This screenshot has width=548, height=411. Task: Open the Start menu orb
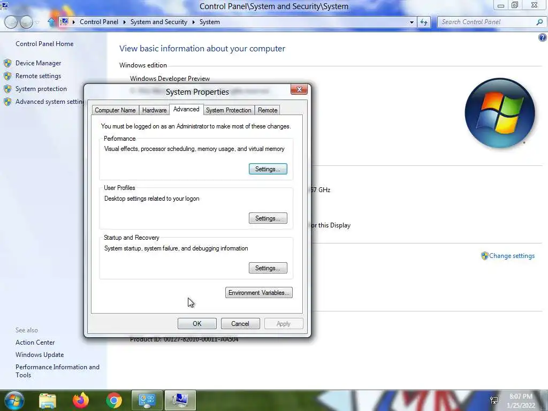pyautogui.click(x=14, y=400)
